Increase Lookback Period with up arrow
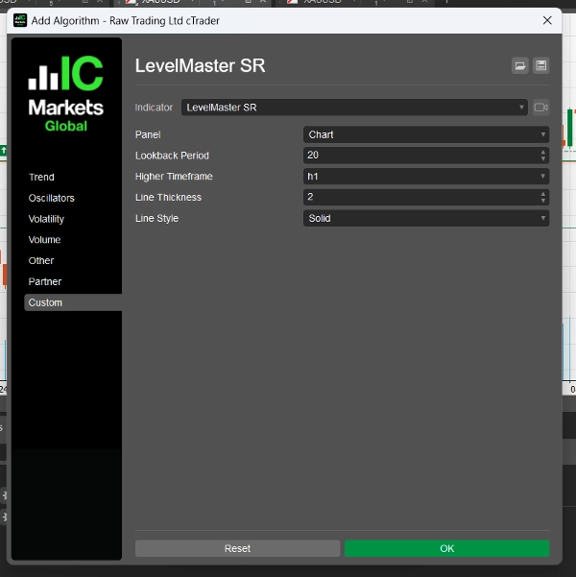This screenshot has width=576, height=577. (x=543, y=152)
